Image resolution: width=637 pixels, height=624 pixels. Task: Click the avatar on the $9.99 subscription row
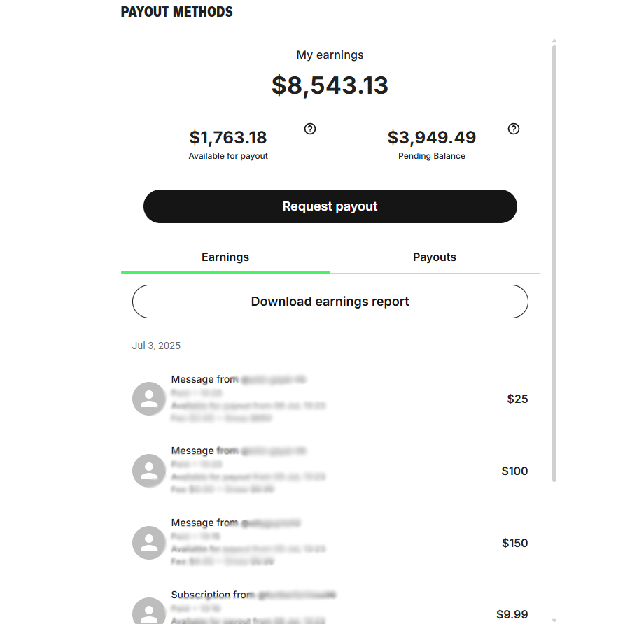click(x=149, y=611)
